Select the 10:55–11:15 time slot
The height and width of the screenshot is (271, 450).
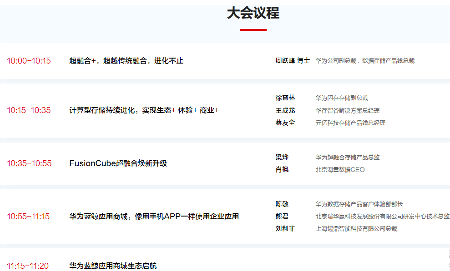(28, 217)
